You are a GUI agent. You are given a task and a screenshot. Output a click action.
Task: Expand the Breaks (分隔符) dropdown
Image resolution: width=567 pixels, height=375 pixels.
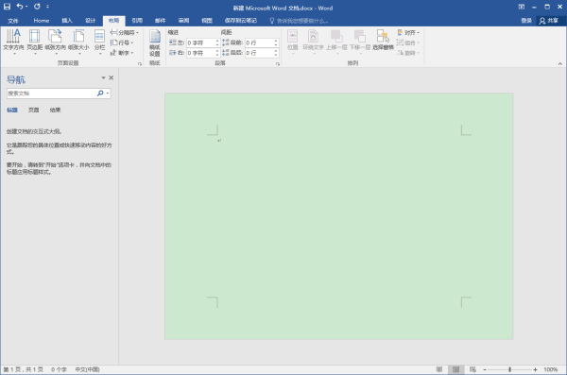[x=125, y=32]
